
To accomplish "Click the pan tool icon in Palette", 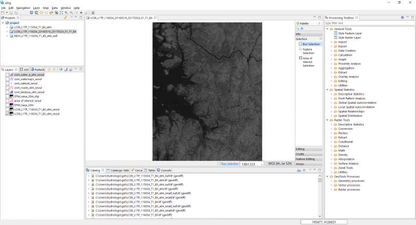I will pos(302,29).
